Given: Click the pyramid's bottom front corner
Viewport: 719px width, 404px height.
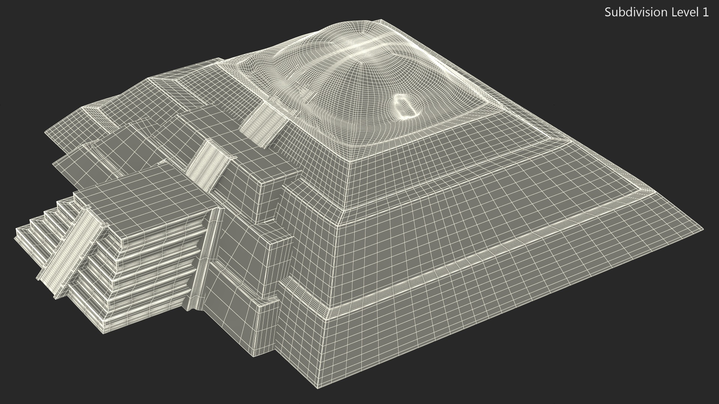Looking at the screenshot, I should point(317,386).
